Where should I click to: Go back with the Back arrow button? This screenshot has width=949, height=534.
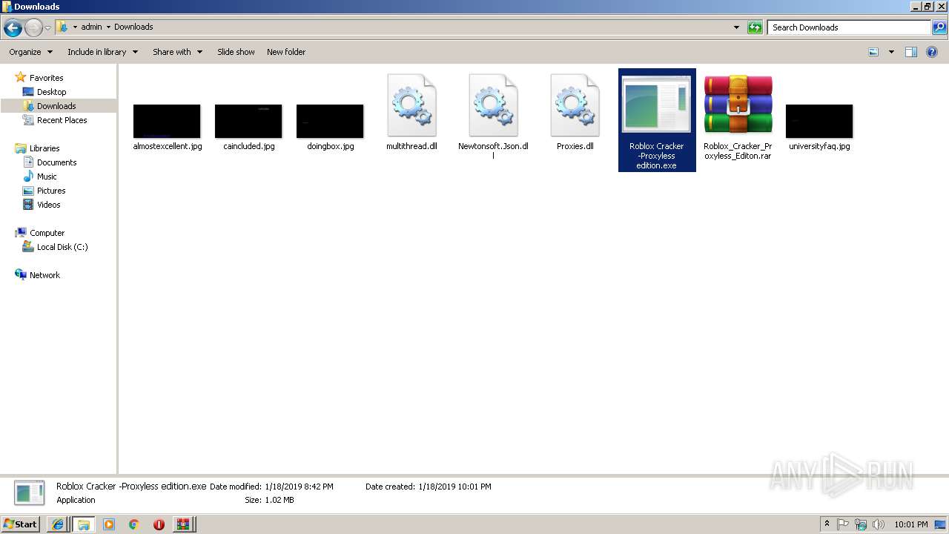pyautogui.click(x=13, y=28)
